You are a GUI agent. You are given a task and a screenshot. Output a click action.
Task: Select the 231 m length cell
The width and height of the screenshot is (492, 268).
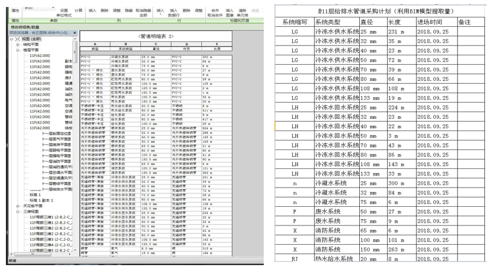click(x=401, y=31)
